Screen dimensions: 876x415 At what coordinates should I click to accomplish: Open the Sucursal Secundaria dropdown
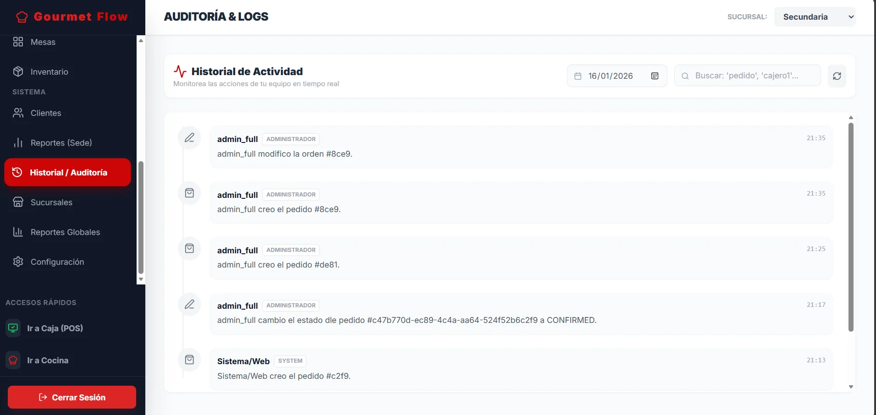pyautogui.click(x=815, y=17)
